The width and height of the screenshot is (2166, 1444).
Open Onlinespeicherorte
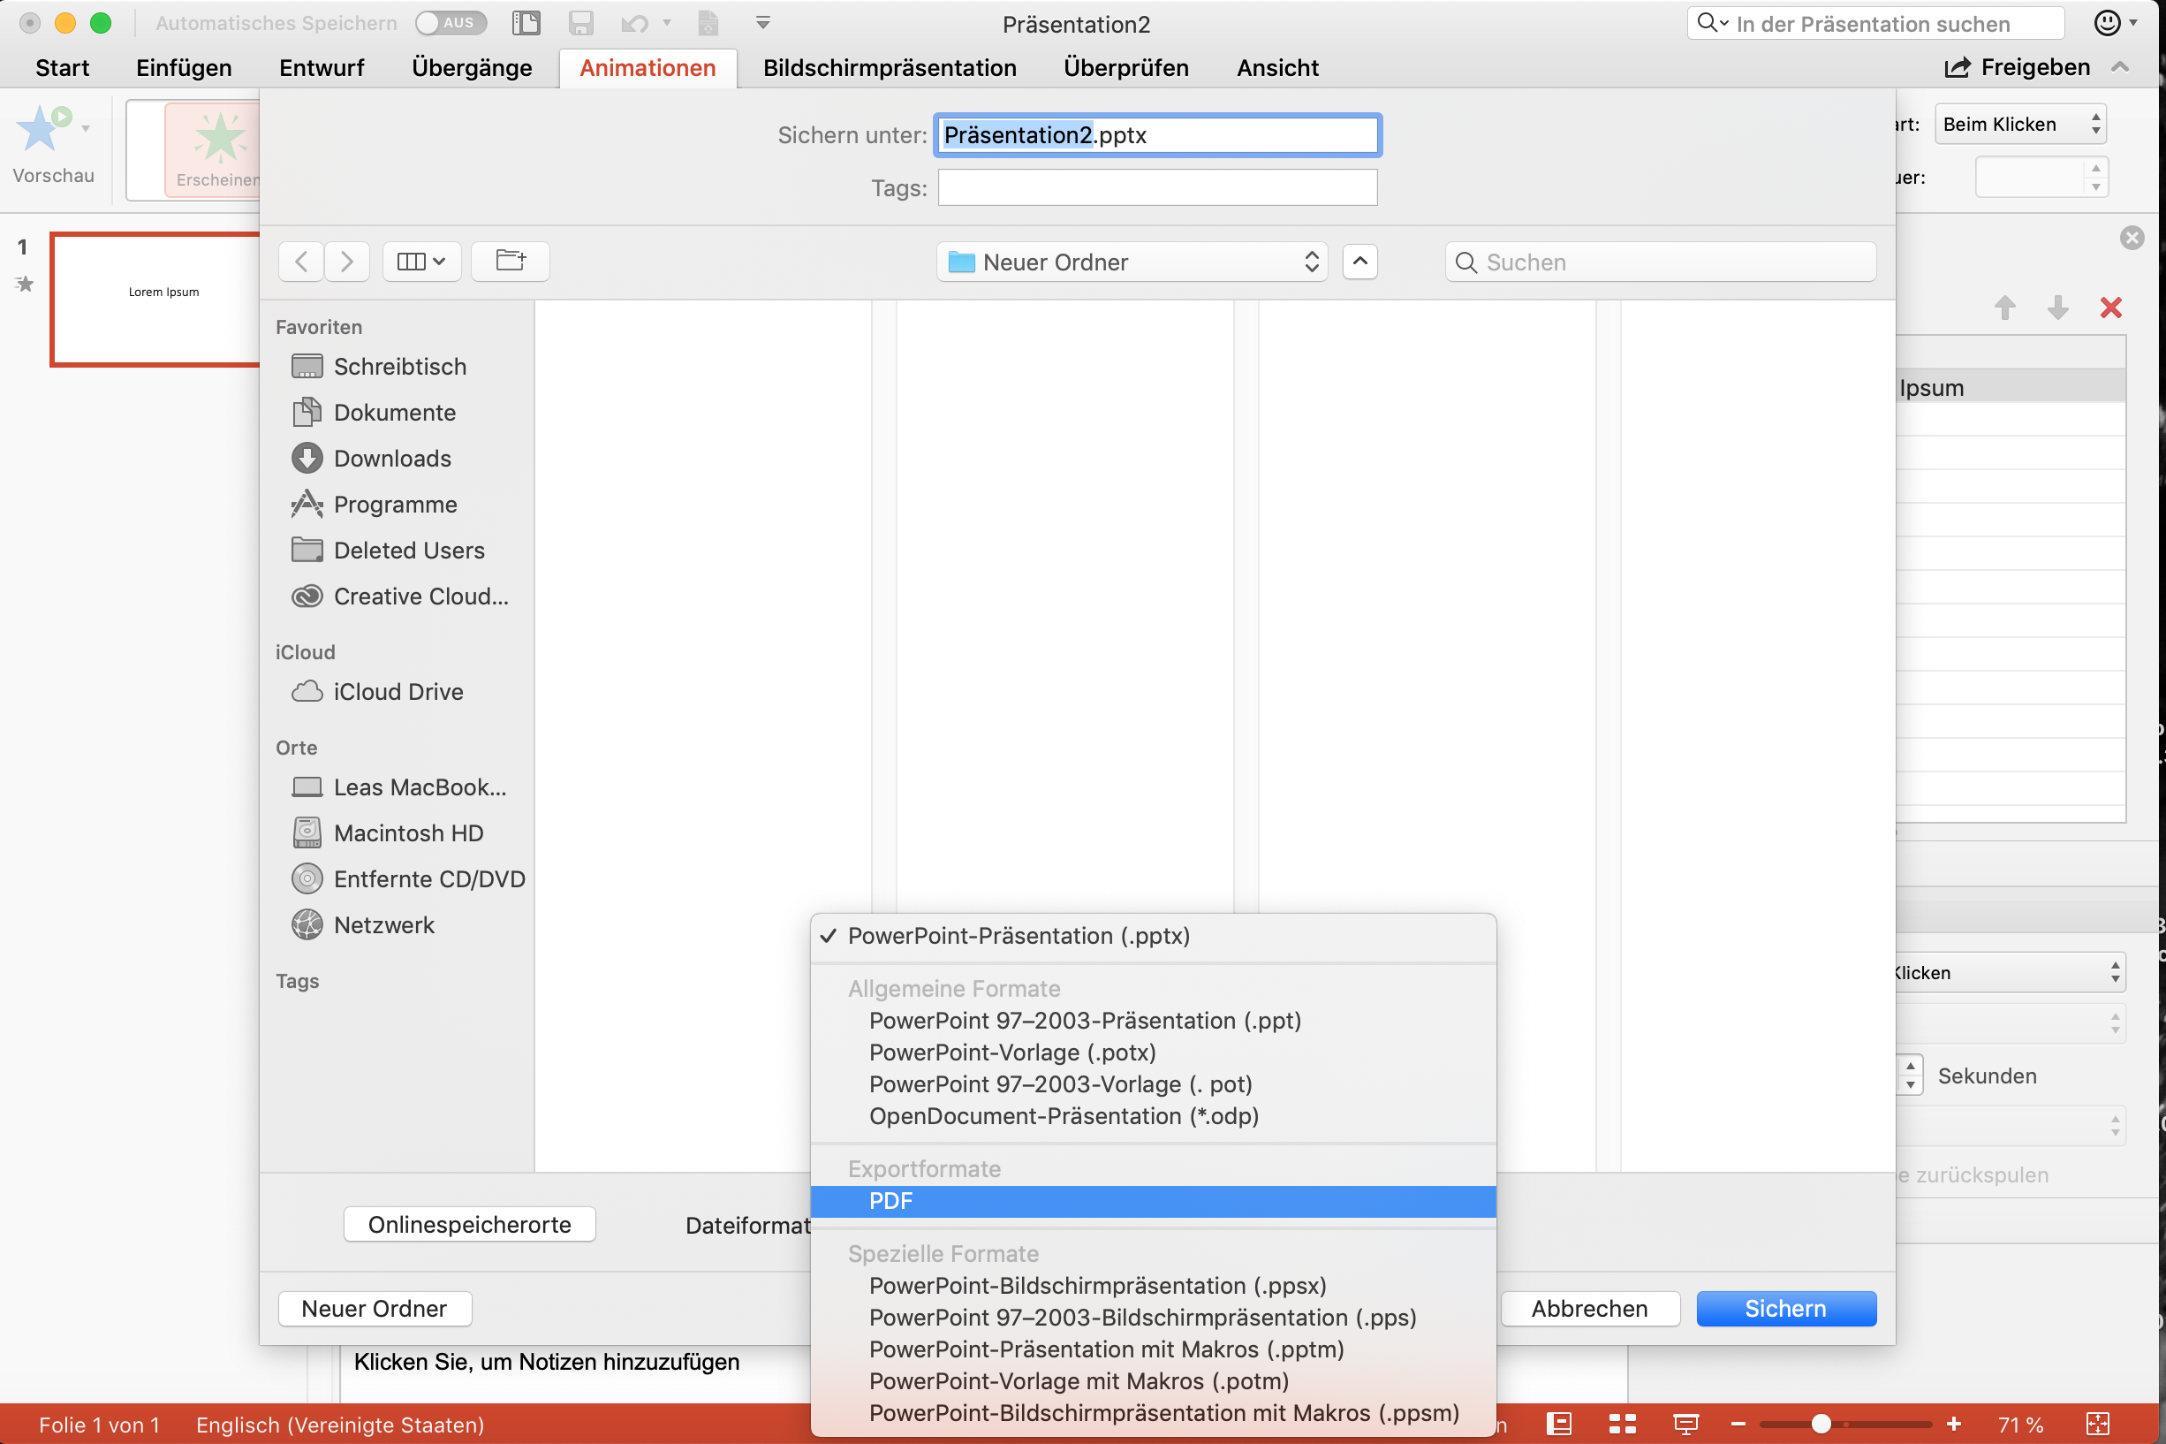(x=468, y=1224)
